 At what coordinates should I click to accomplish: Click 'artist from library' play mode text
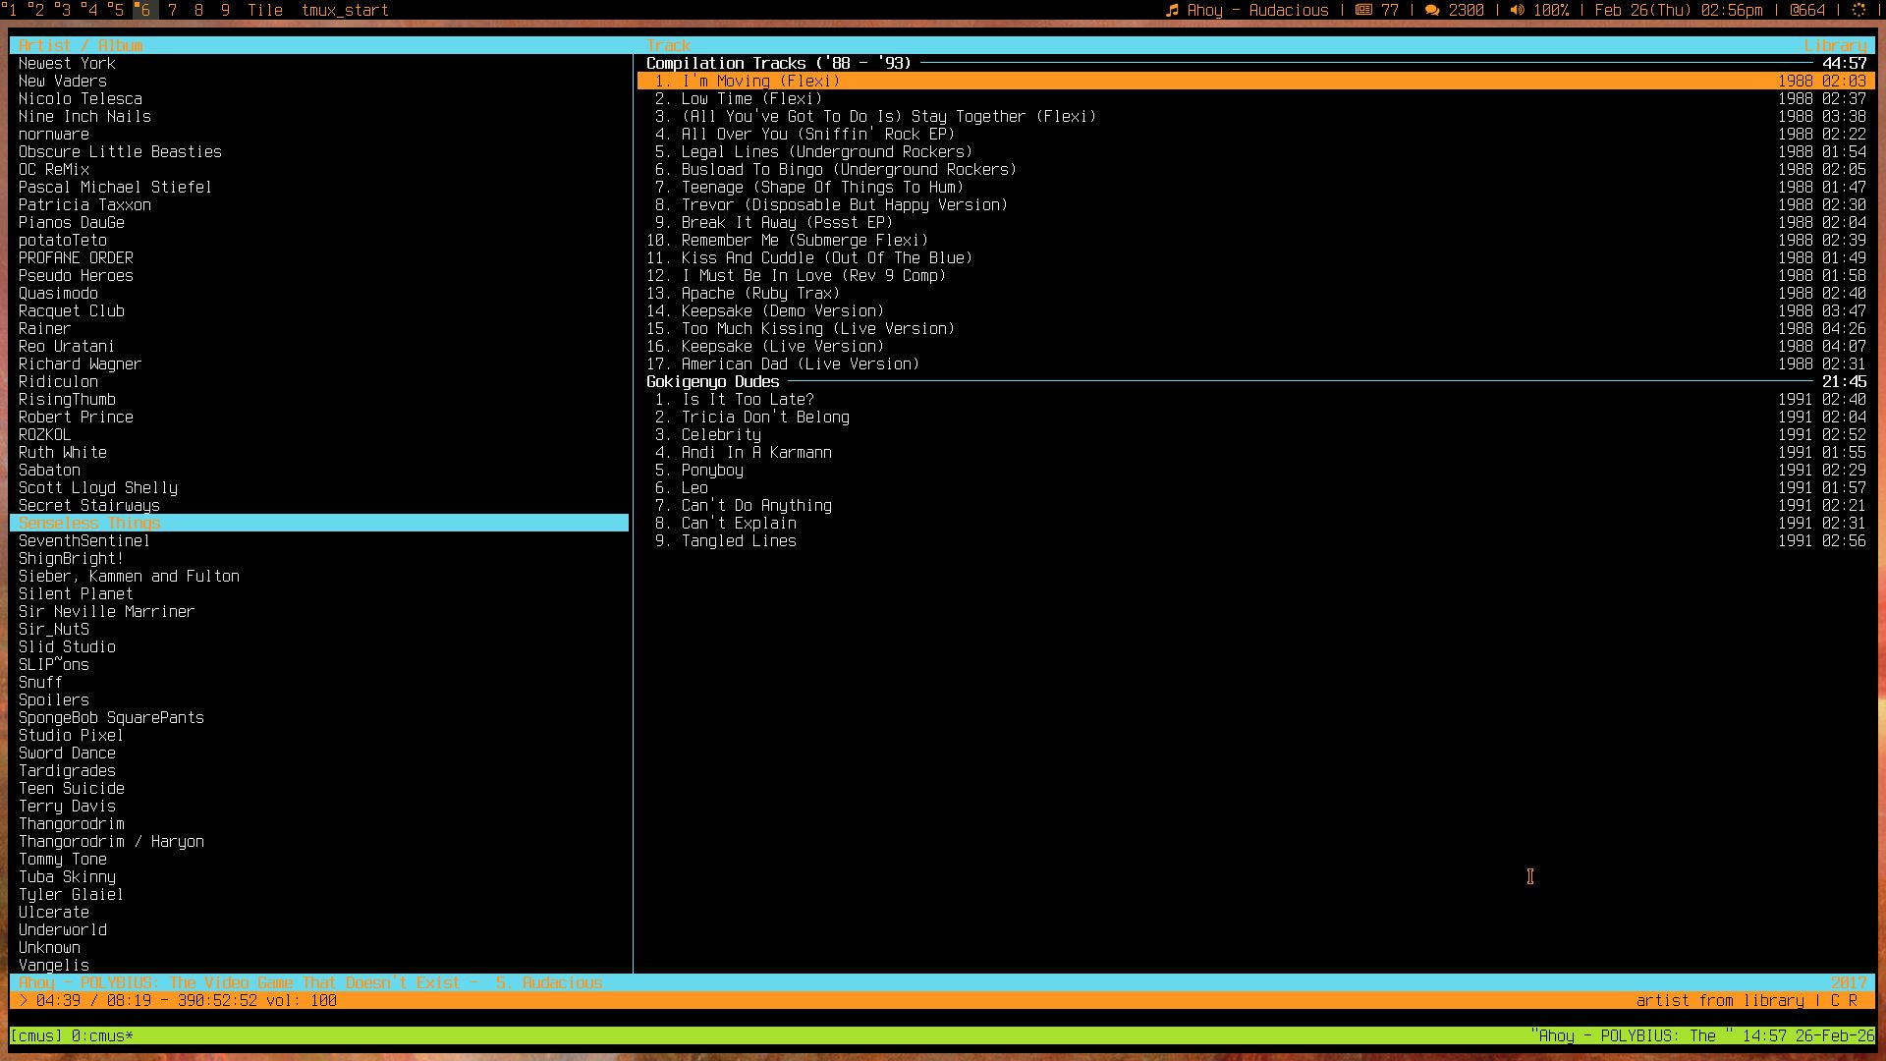click(1719, 1000)
